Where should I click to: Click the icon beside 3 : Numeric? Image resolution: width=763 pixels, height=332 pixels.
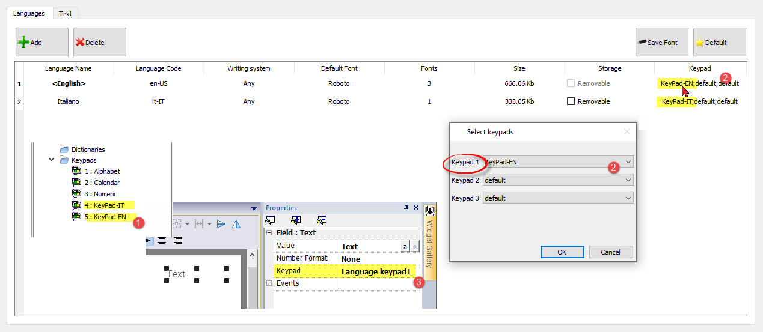[76, 194]
